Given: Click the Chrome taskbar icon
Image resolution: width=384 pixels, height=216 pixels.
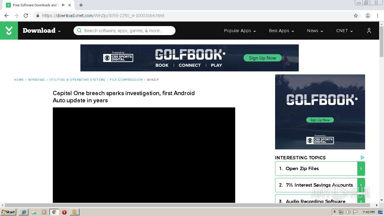Looking at the screenshot, I should [x=54, y=212].
